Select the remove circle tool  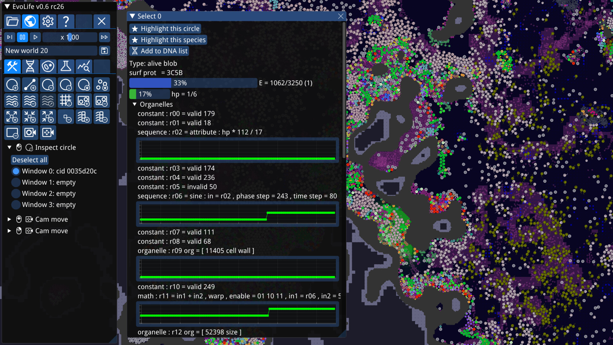tap(48, 85)
